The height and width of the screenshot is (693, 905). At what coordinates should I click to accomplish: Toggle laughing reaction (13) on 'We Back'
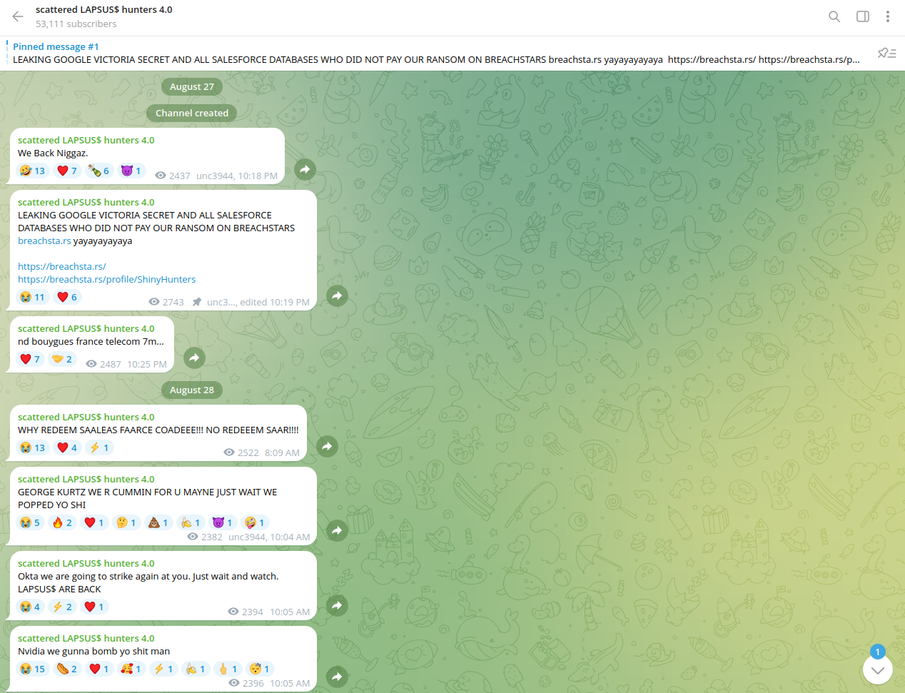point(33,171)
